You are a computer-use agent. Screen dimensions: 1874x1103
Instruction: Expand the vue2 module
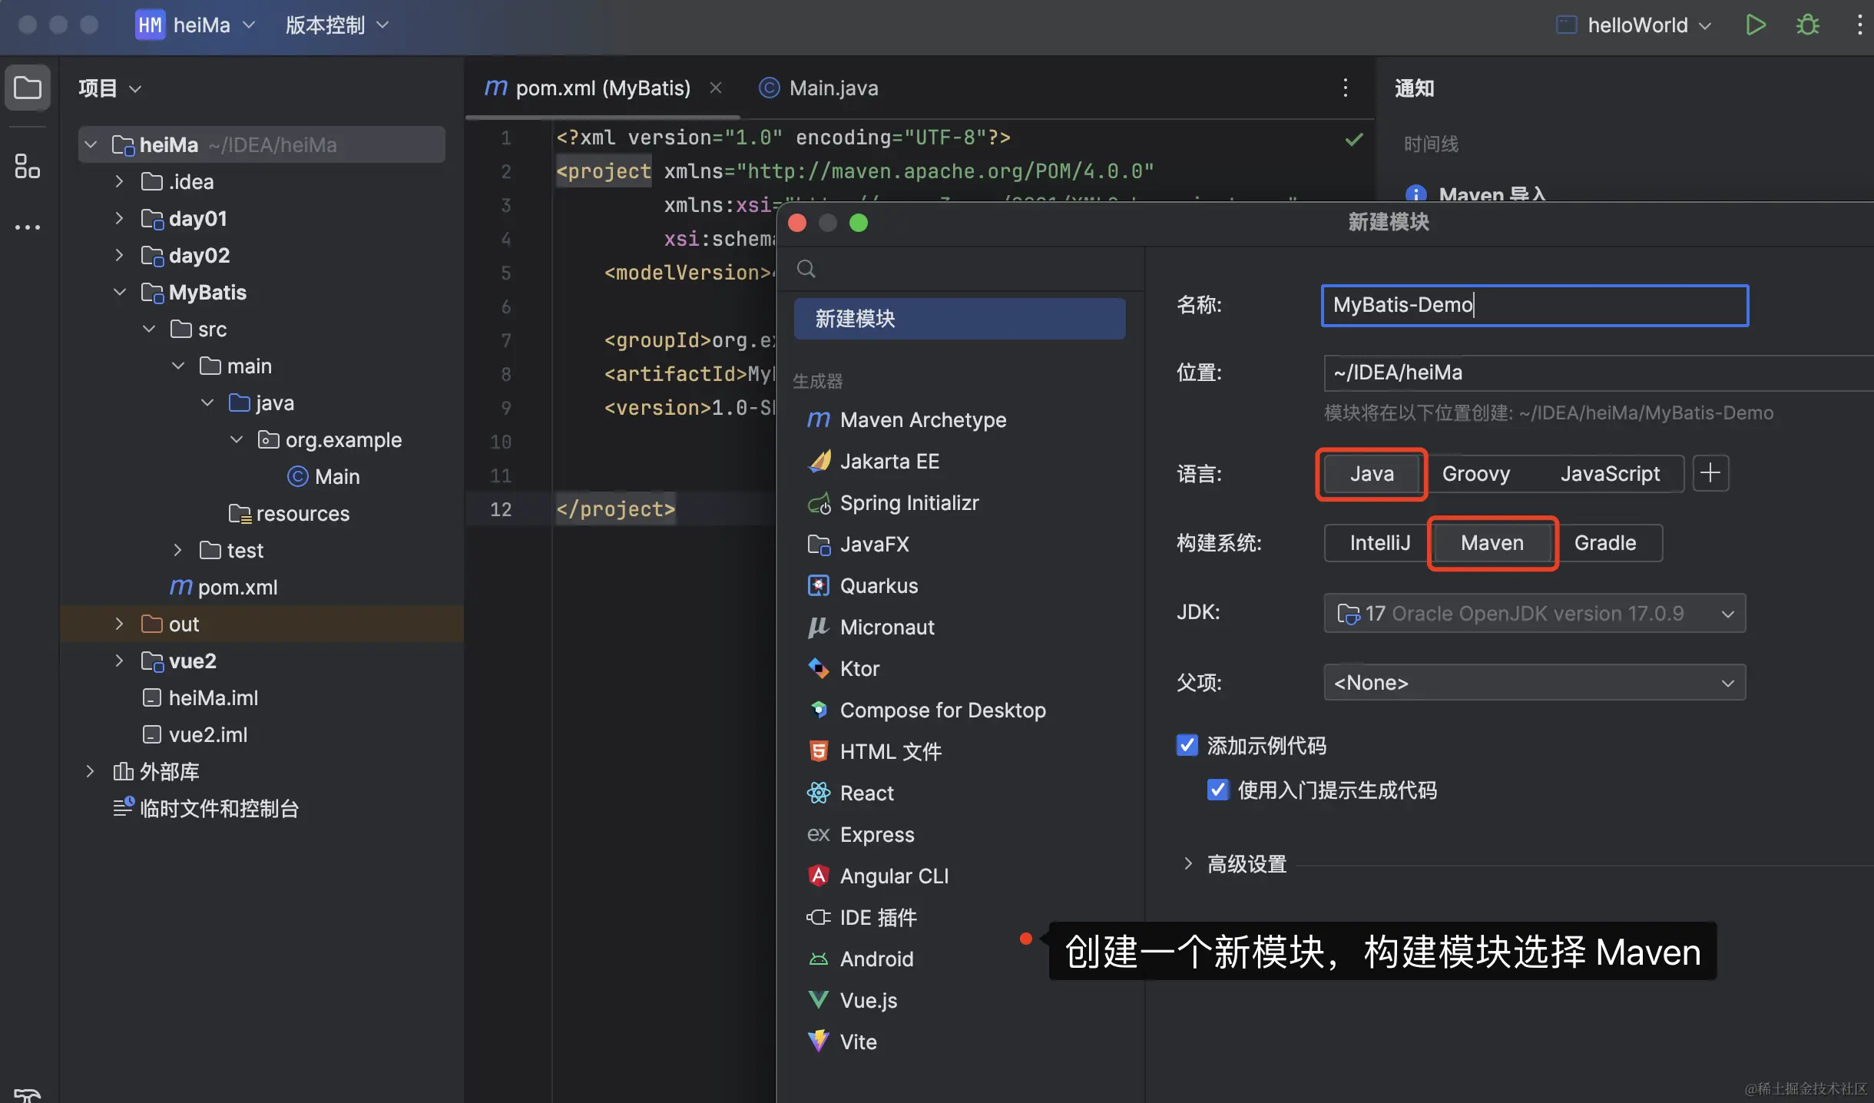(118, 661)
